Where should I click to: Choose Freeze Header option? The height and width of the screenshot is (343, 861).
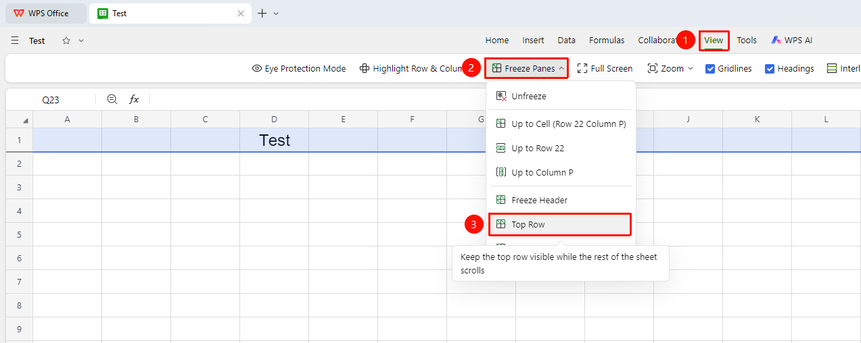pyautogui.click(x=561, y=201)
